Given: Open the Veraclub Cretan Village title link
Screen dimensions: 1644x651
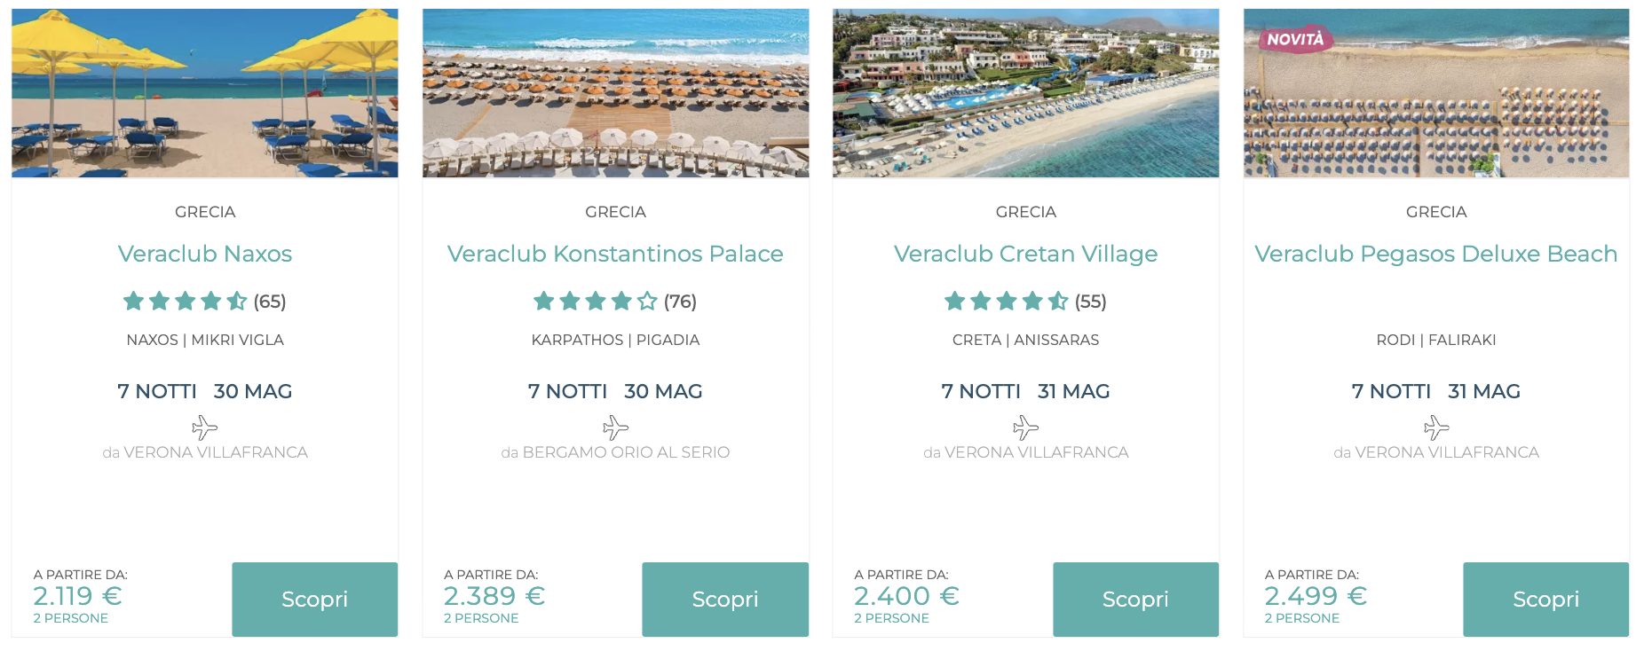Looking at the screenshot, I should [1025, 254].
